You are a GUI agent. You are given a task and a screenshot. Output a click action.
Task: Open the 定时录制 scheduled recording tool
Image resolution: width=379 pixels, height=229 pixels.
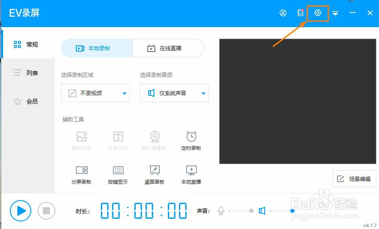(191, 141)
